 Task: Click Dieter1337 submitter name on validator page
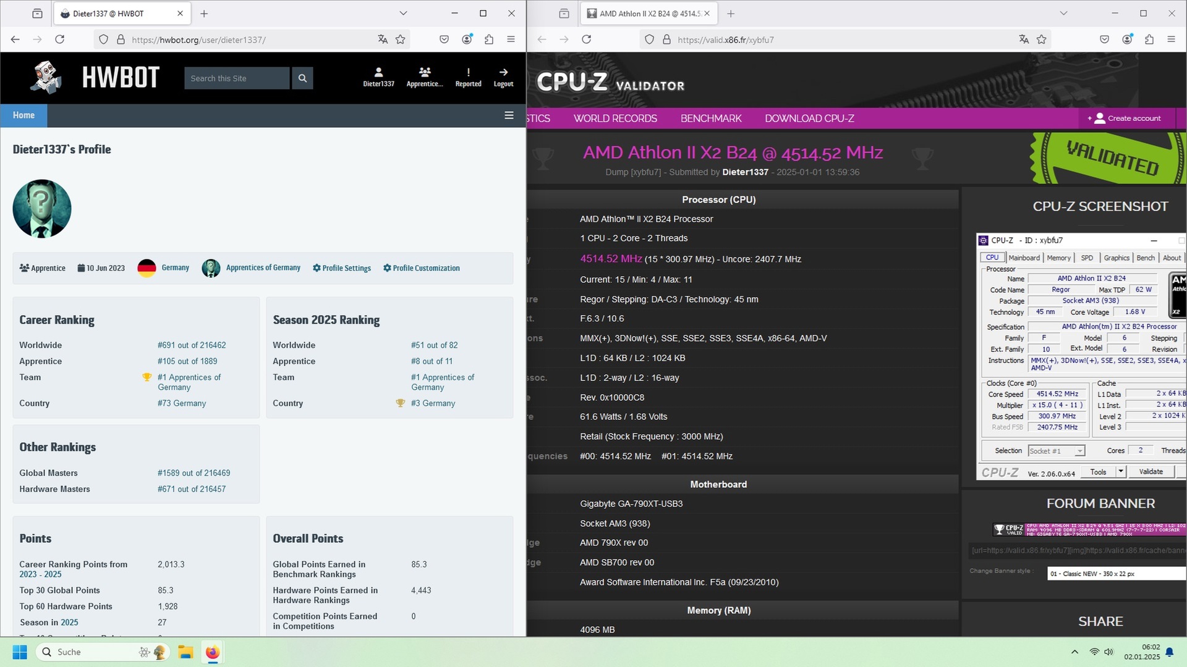[x=745, y=172]
